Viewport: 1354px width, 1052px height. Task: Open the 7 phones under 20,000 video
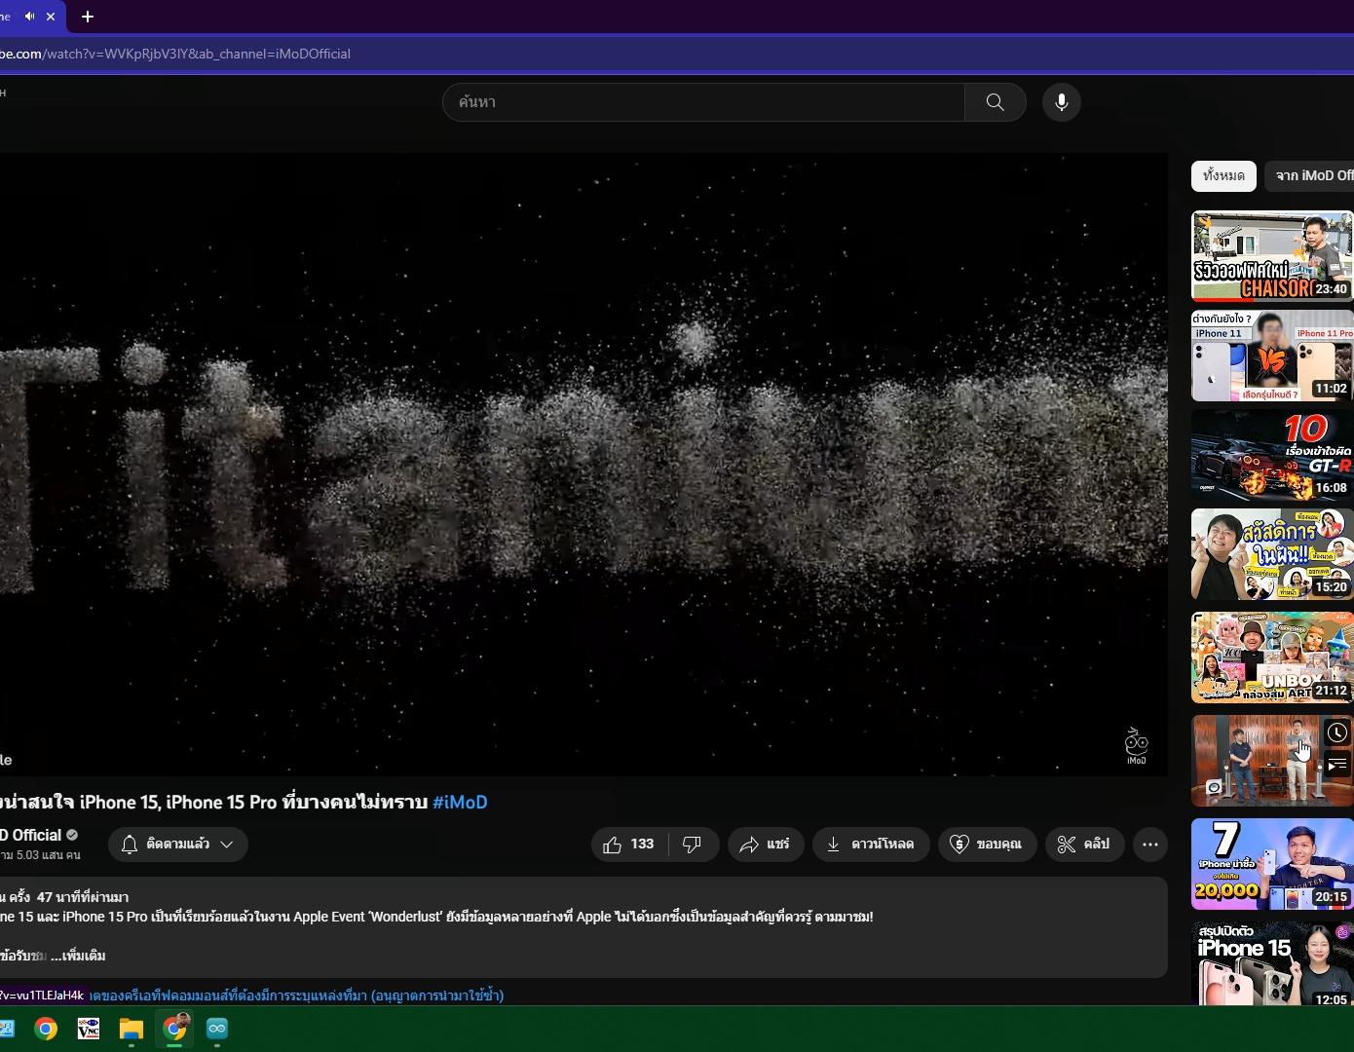1272,864
